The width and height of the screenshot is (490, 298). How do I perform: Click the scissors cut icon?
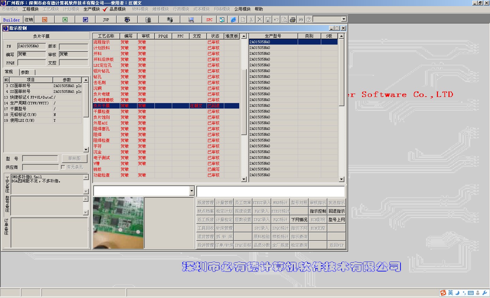[x=251, y=20]
